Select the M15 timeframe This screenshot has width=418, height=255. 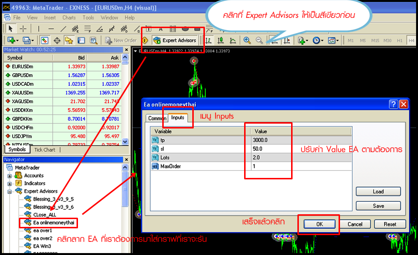coord(375,41)
